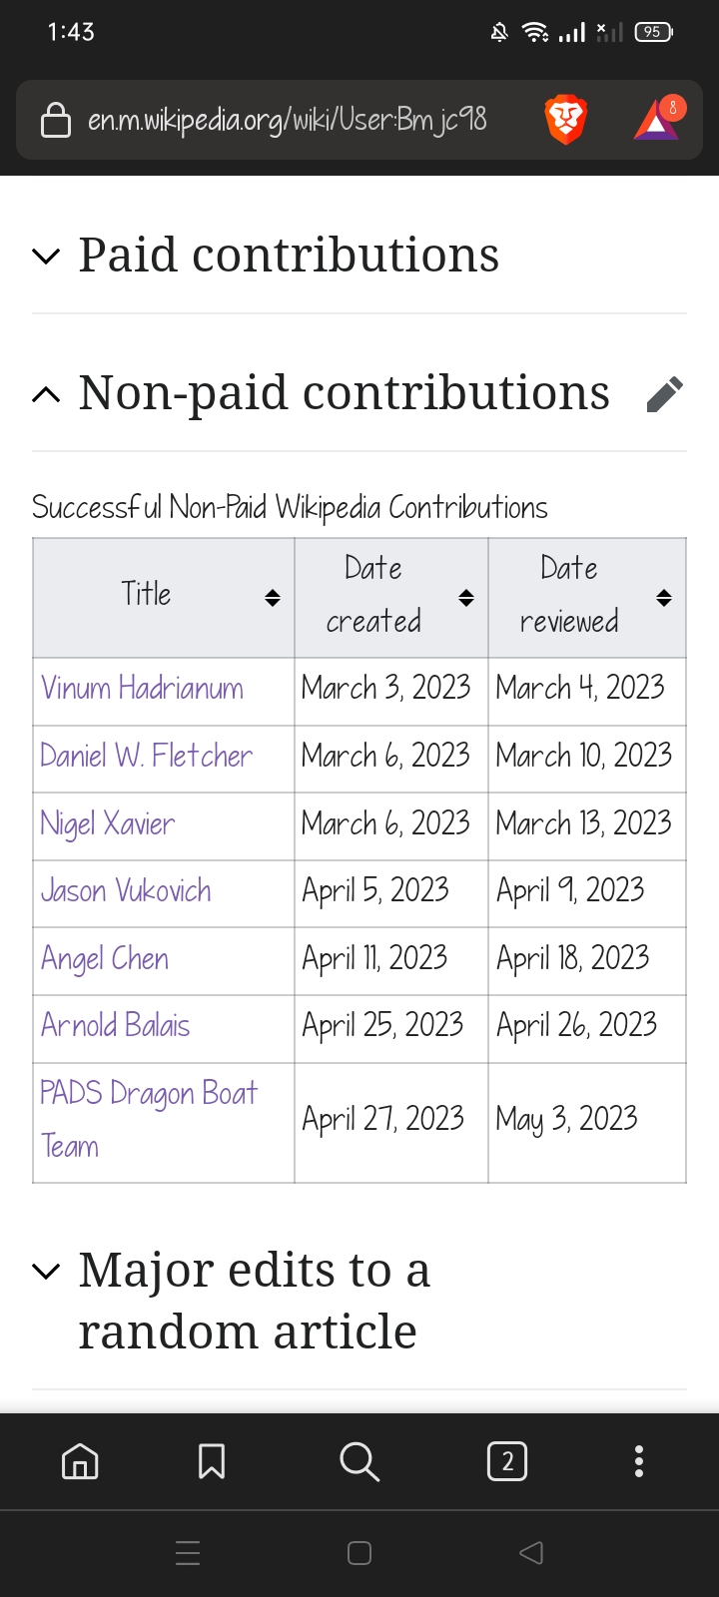719x1597 pixels.
Task: Open the Vinum Hadrianum article link
Action: (x=142, y=689)
